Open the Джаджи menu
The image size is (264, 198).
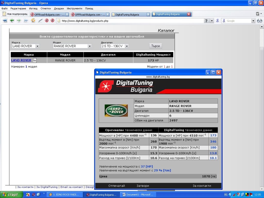point(59,9)
